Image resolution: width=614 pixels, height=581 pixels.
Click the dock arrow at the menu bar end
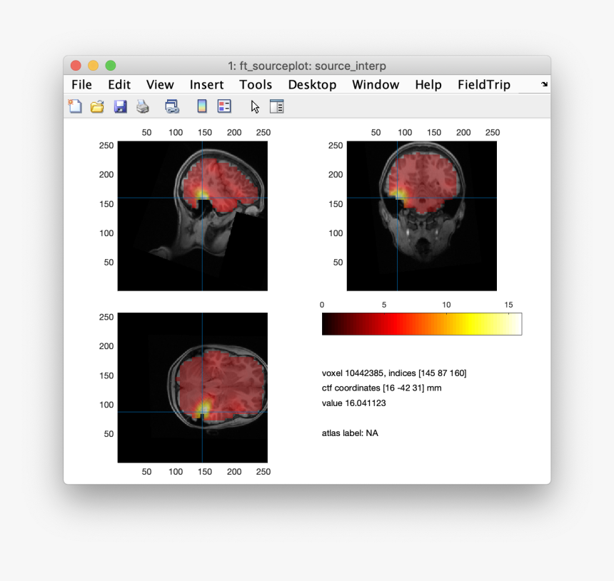tap(544, 84)
